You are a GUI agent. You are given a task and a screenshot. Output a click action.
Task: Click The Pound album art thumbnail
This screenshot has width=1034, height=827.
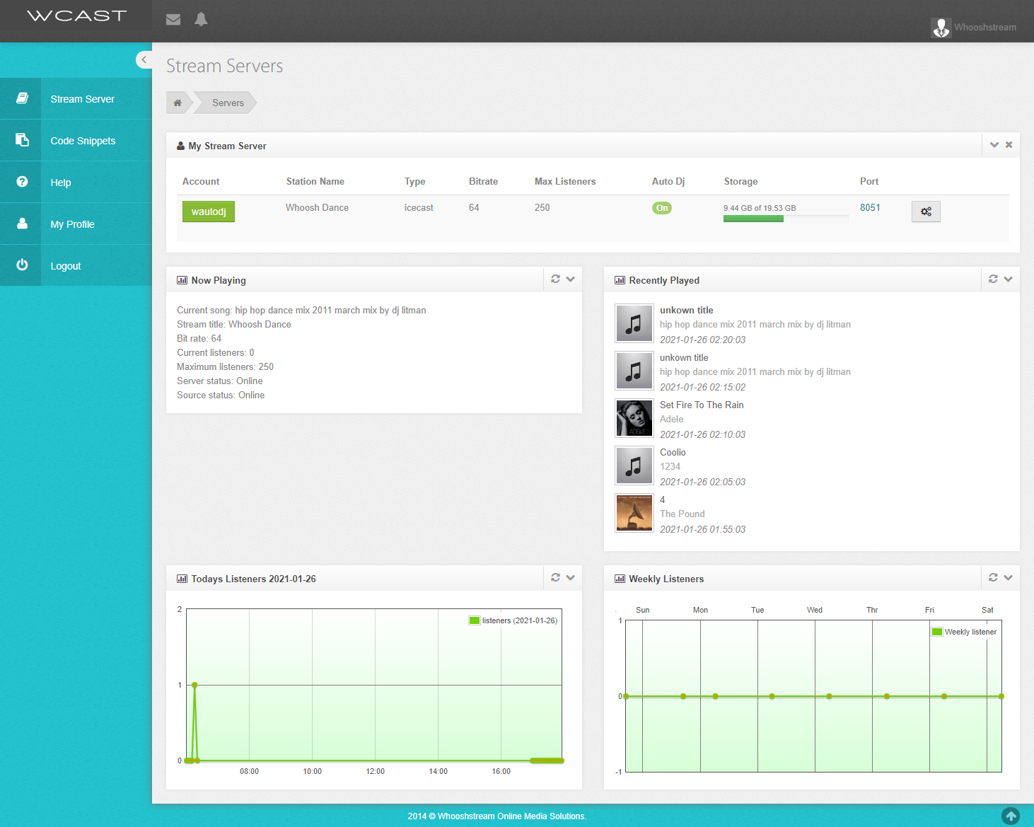click(x=634, y=513)
